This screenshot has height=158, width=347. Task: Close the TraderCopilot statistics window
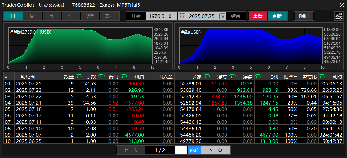coord(342,5)
